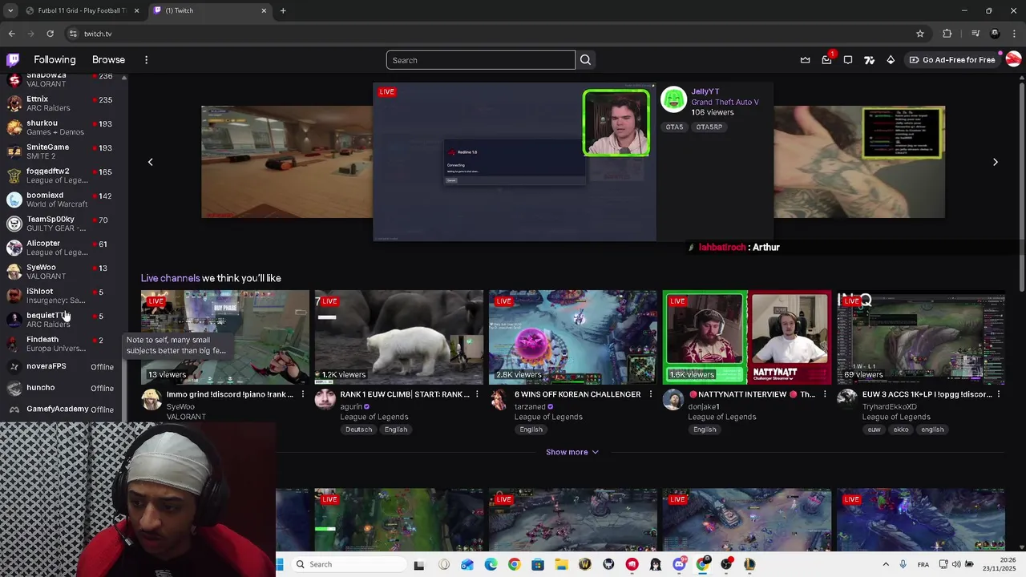Open offline GamefyAcademy channel in sidebar
Image resolution: width=1026 pixels, height=577 pixels.
(x=62, y=410)
